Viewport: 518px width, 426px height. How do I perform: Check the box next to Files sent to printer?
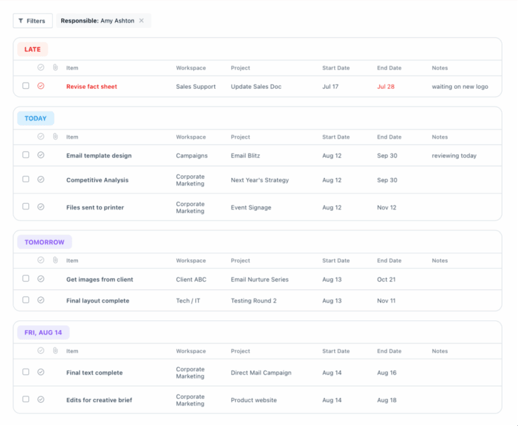pyautogui.click(x=24, y=206)
